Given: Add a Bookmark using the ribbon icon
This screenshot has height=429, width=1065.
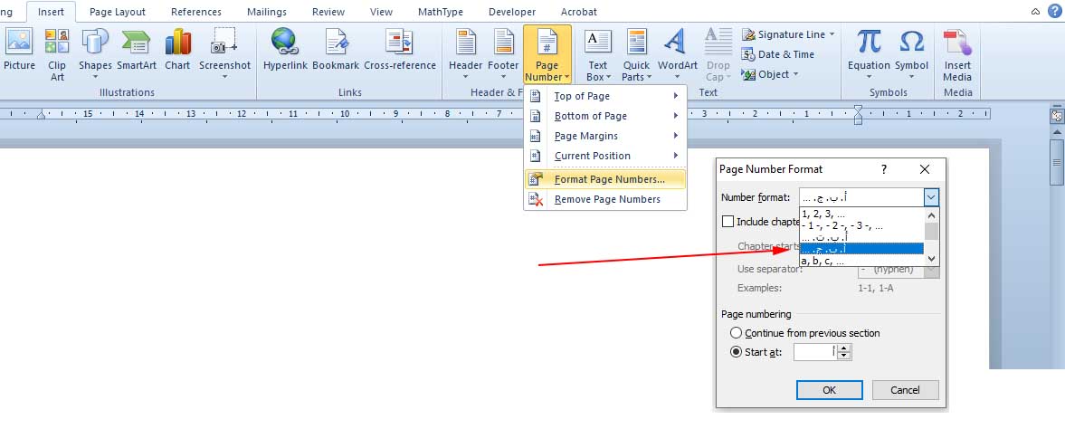Looking at the screenshot, I should point(336,43).
